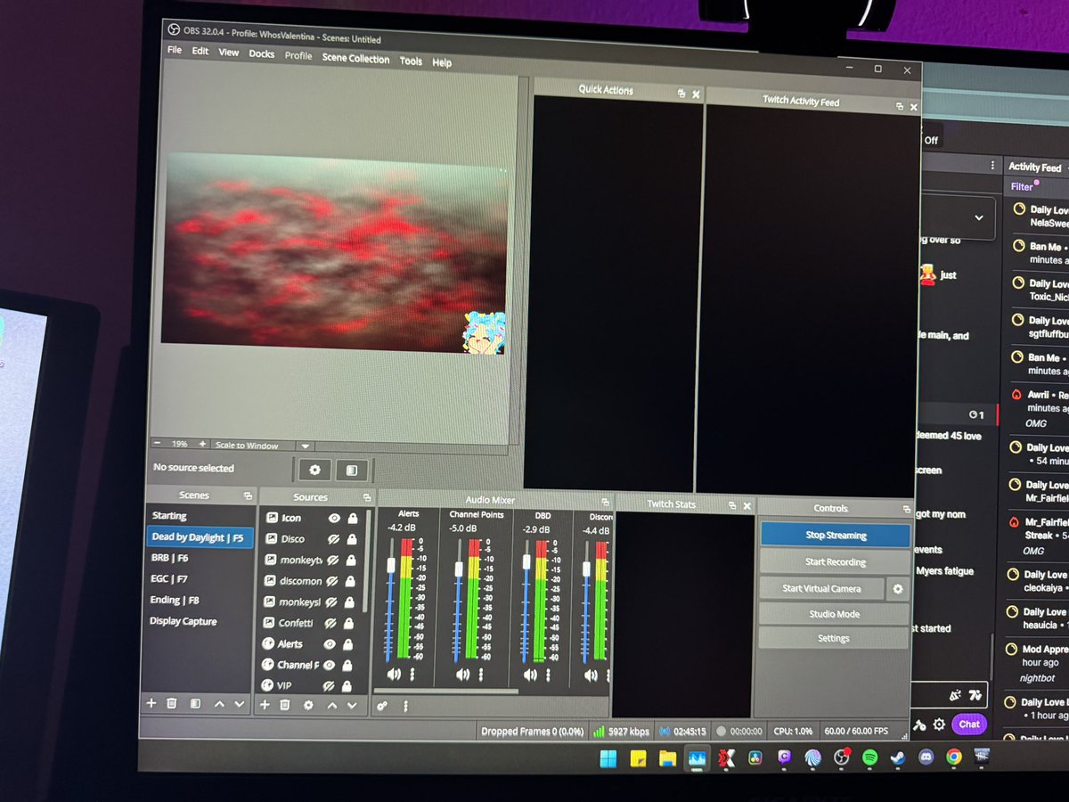1069x802 pixels.
Task: Mute the Channel Points audio channel
Action: (x=462, y=675)
